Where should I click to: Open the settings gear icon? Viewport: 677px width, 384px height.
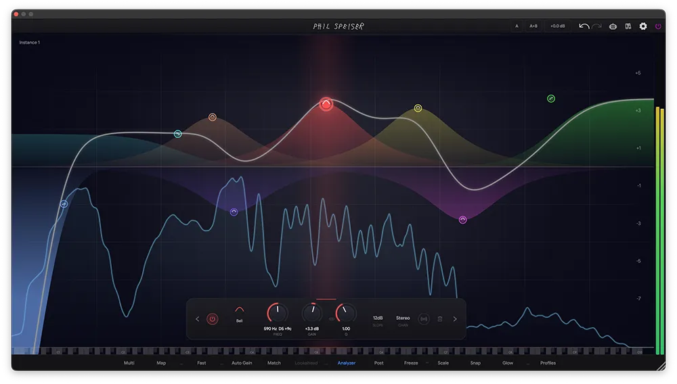coord(643,26)
